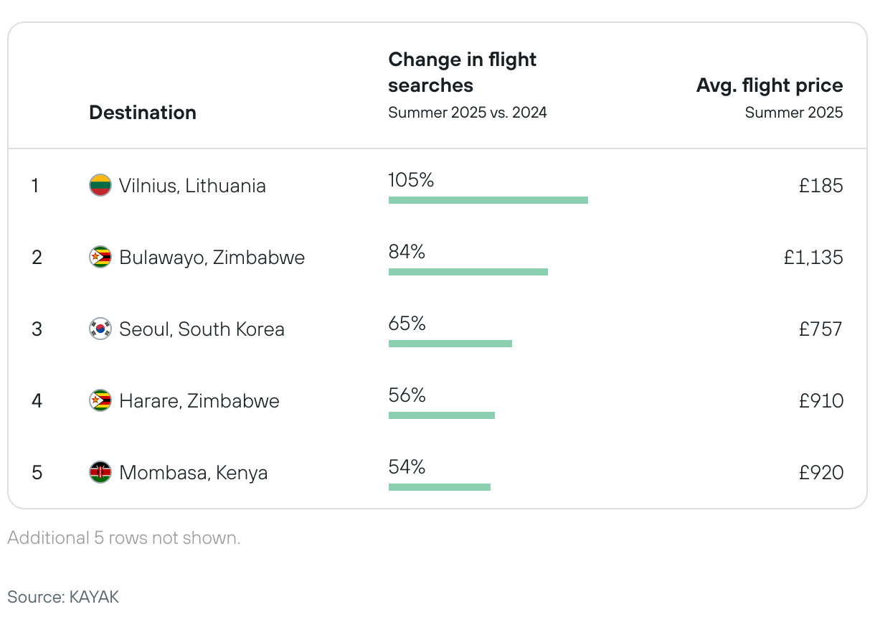Select the Seoul, South Korea destination text
875x617 pixels.
(x=202, y=329)
